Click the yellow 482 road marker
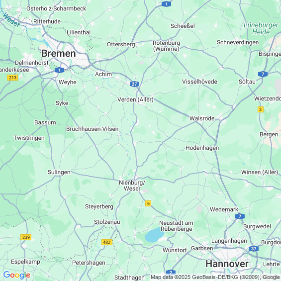This screenshot has height=281, width=281. pyautogui.click(x=107, y=242)
